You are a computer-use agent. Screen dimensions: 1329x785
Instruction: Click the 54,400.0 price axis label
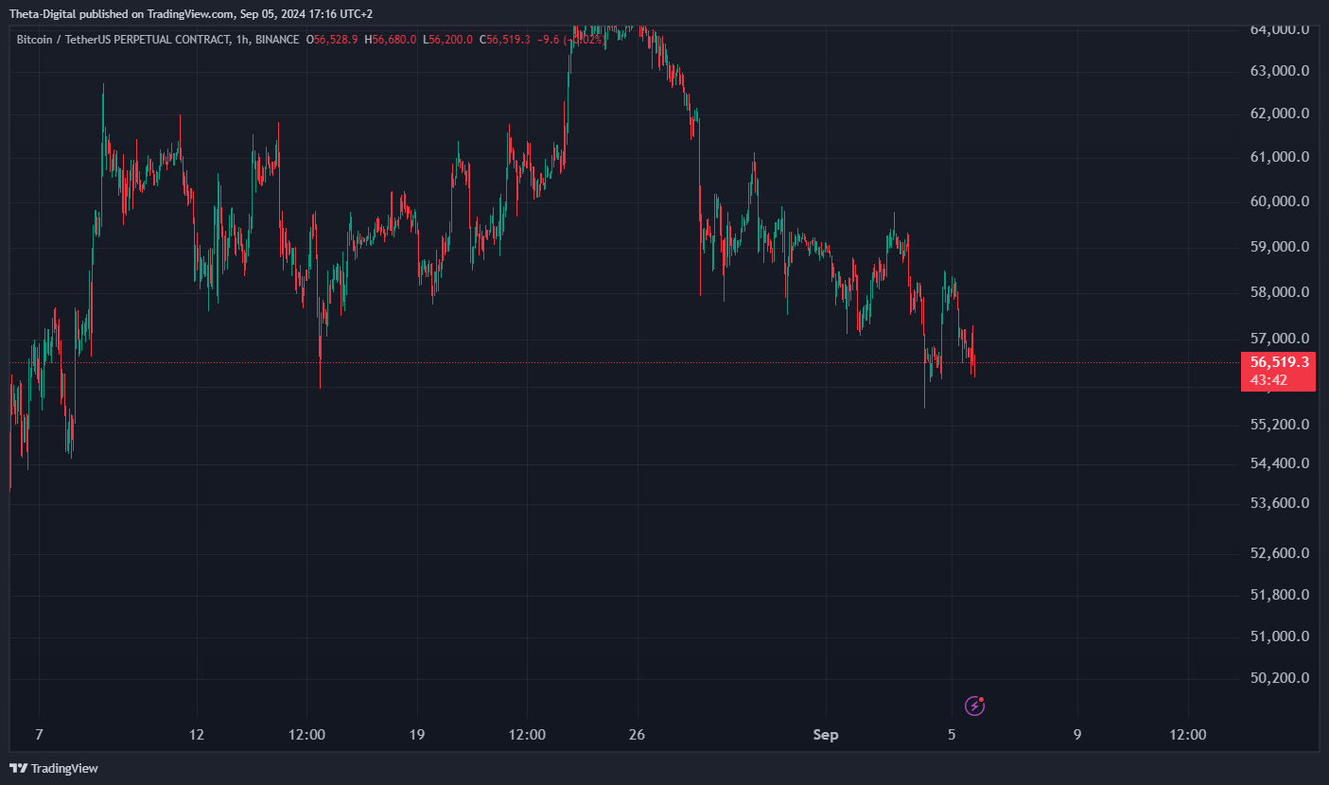point(1280,463)
